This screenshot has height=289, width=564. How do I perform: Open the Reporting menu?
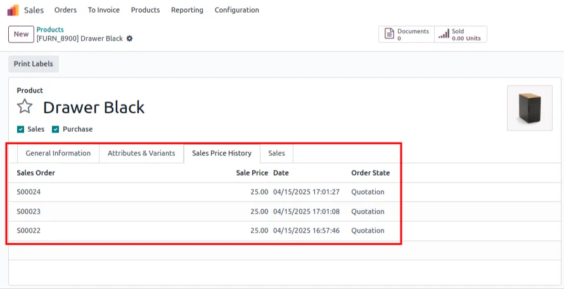click(187, 10)
